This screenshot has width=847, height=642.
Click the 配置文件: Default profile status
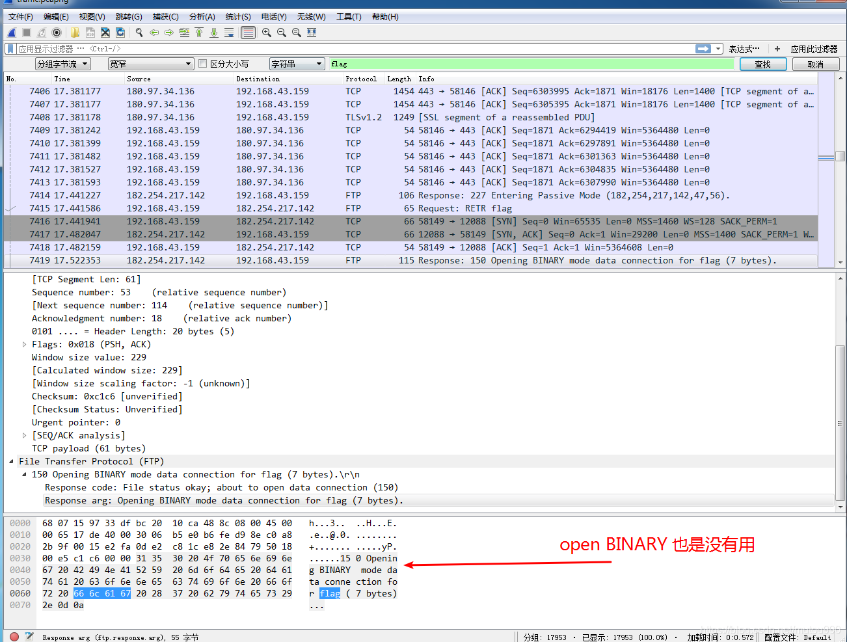798,637
